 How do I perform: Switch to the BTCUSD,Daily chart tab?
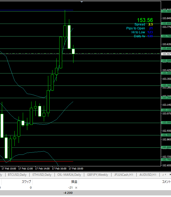click(x=17, y=175)
